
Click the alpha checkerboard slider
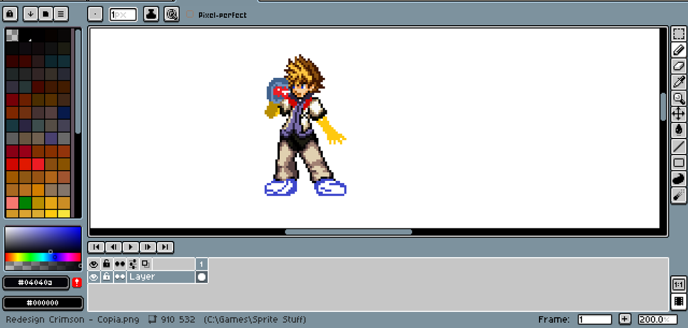pos(43,266)
